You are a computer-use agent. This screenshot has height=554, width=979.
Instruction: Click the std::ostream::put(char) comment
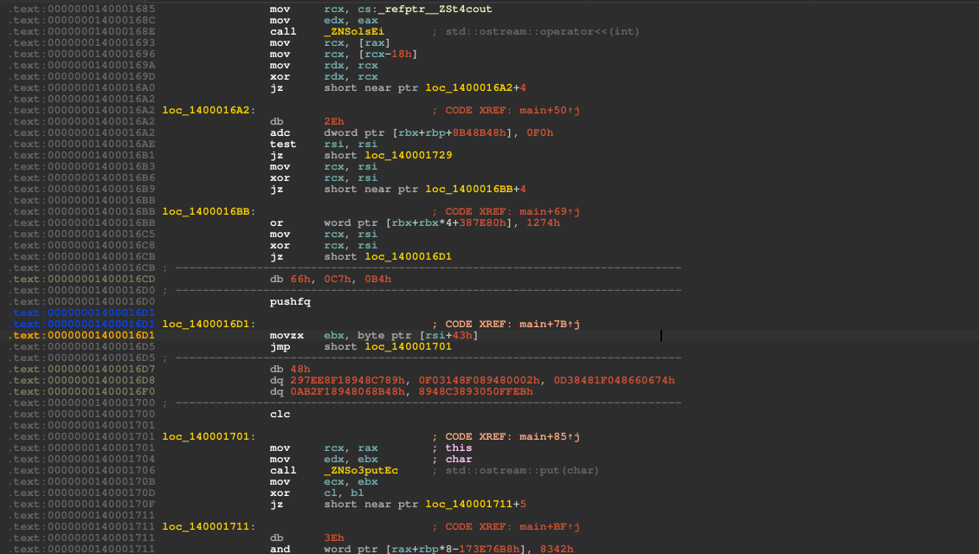[x=522, y=470]
